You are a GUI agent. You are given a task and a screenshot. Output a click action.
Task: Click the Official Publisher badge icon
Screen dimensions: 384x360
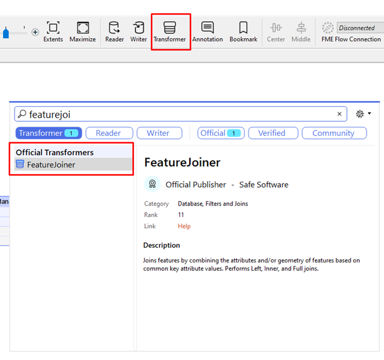(152, 184)
